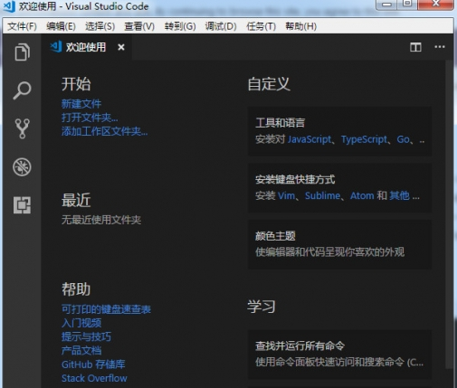Screen dimensions: 457x388
Task: Open the 查看(V) menu
Action: click(139, 26)
